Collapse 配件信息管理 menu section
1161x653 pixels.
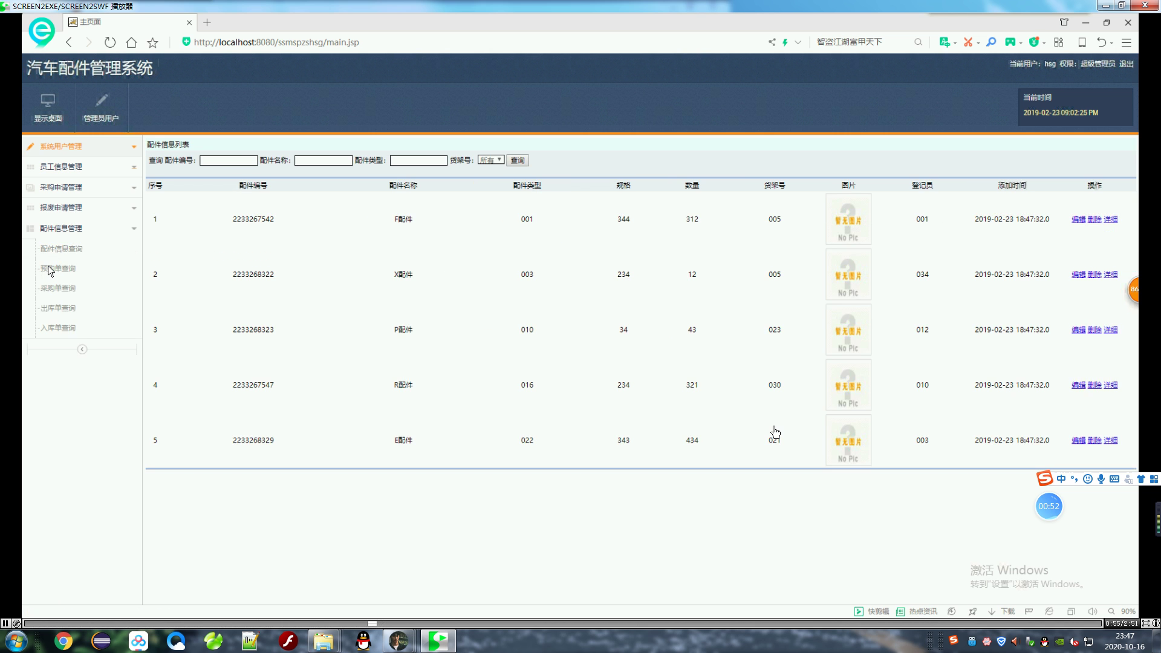coord(82,229)
